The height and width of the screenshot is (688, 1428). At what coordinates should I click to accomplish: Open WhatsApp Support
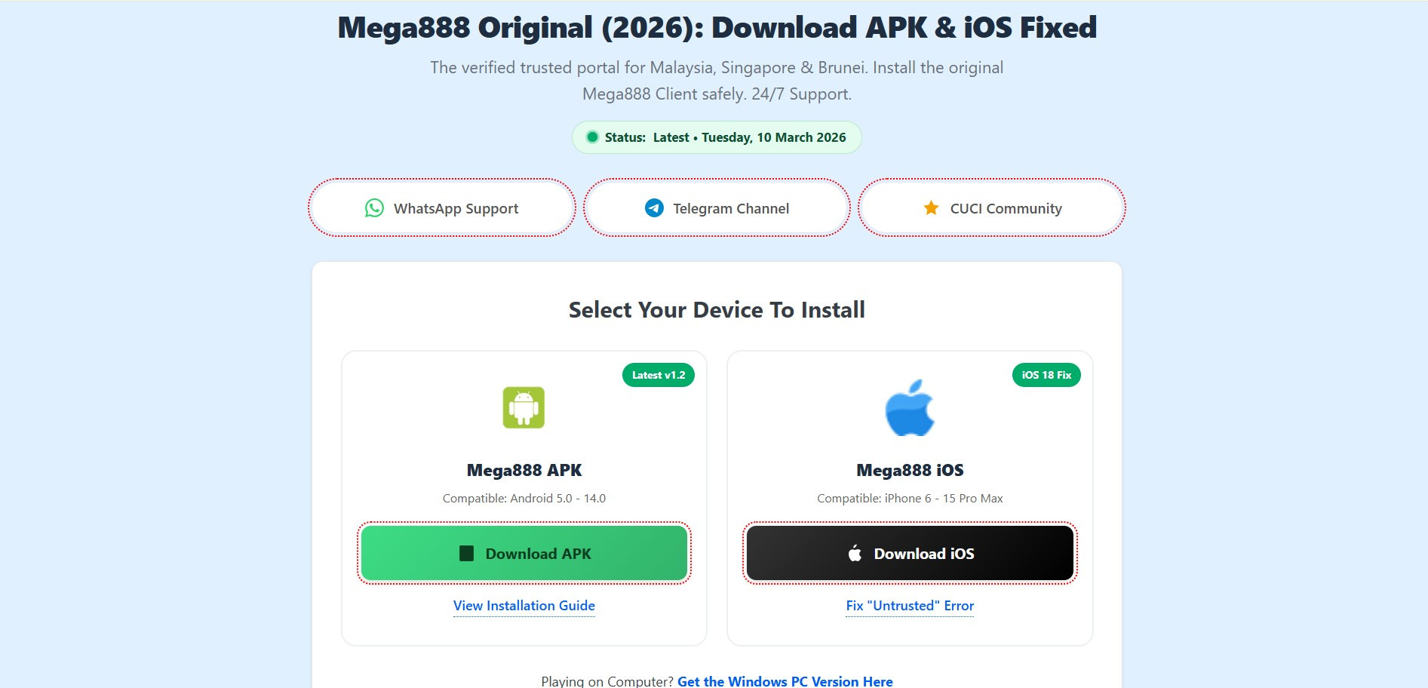442,208
